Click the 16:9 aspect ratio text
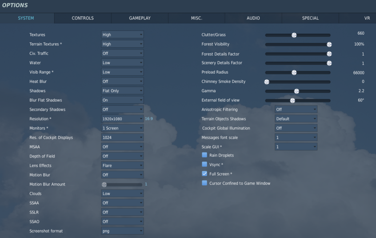Viewport: 376px width, 238px height. click(149, 119)
